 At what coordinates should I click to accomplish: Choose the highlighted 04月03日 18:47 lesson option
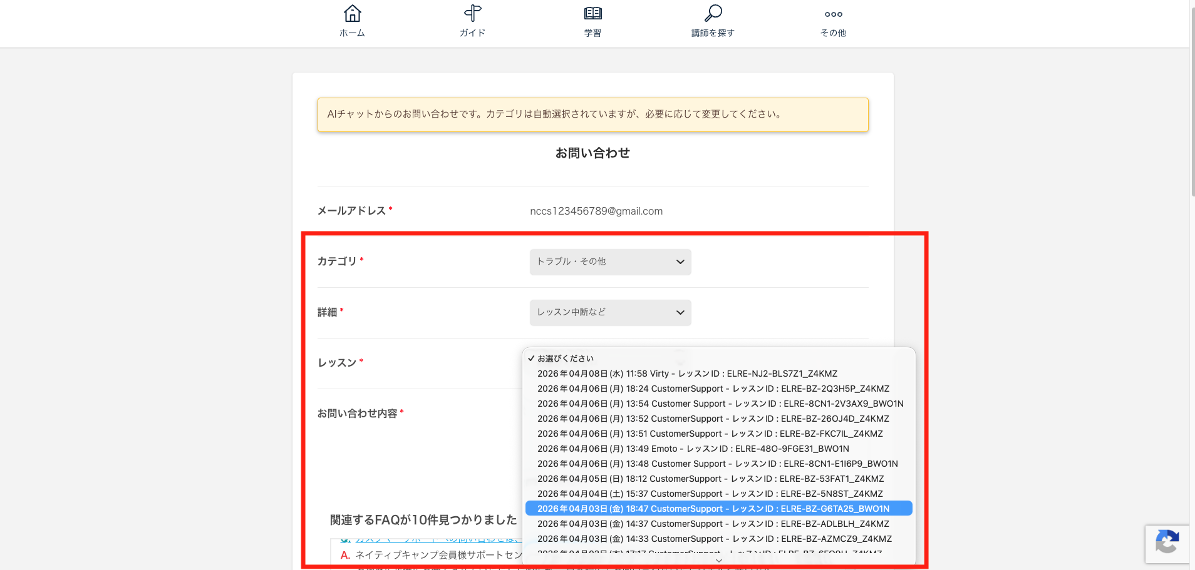(x=713, y=509)
